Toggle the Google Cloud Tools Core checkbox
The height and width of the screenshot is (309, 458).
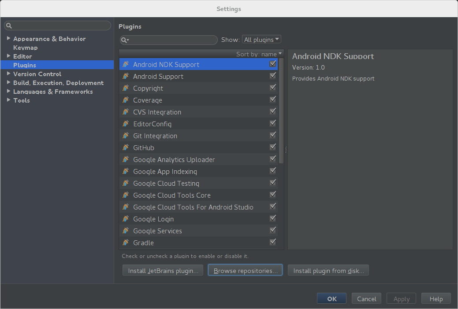tap(273, 194)
